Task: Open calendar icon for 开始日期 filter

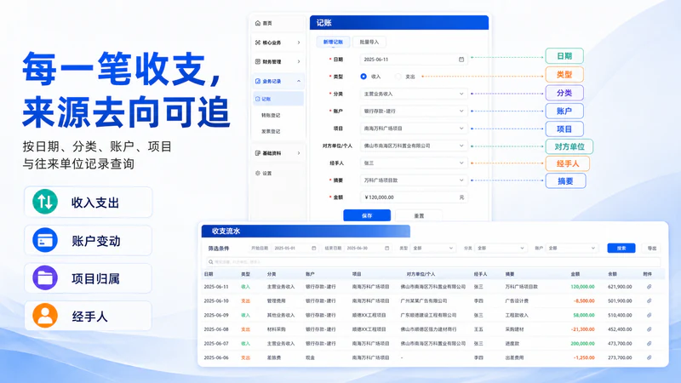Action: (313, 249)
